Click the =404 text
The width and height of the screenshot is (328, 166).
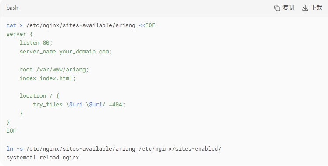tap(115, 105)
